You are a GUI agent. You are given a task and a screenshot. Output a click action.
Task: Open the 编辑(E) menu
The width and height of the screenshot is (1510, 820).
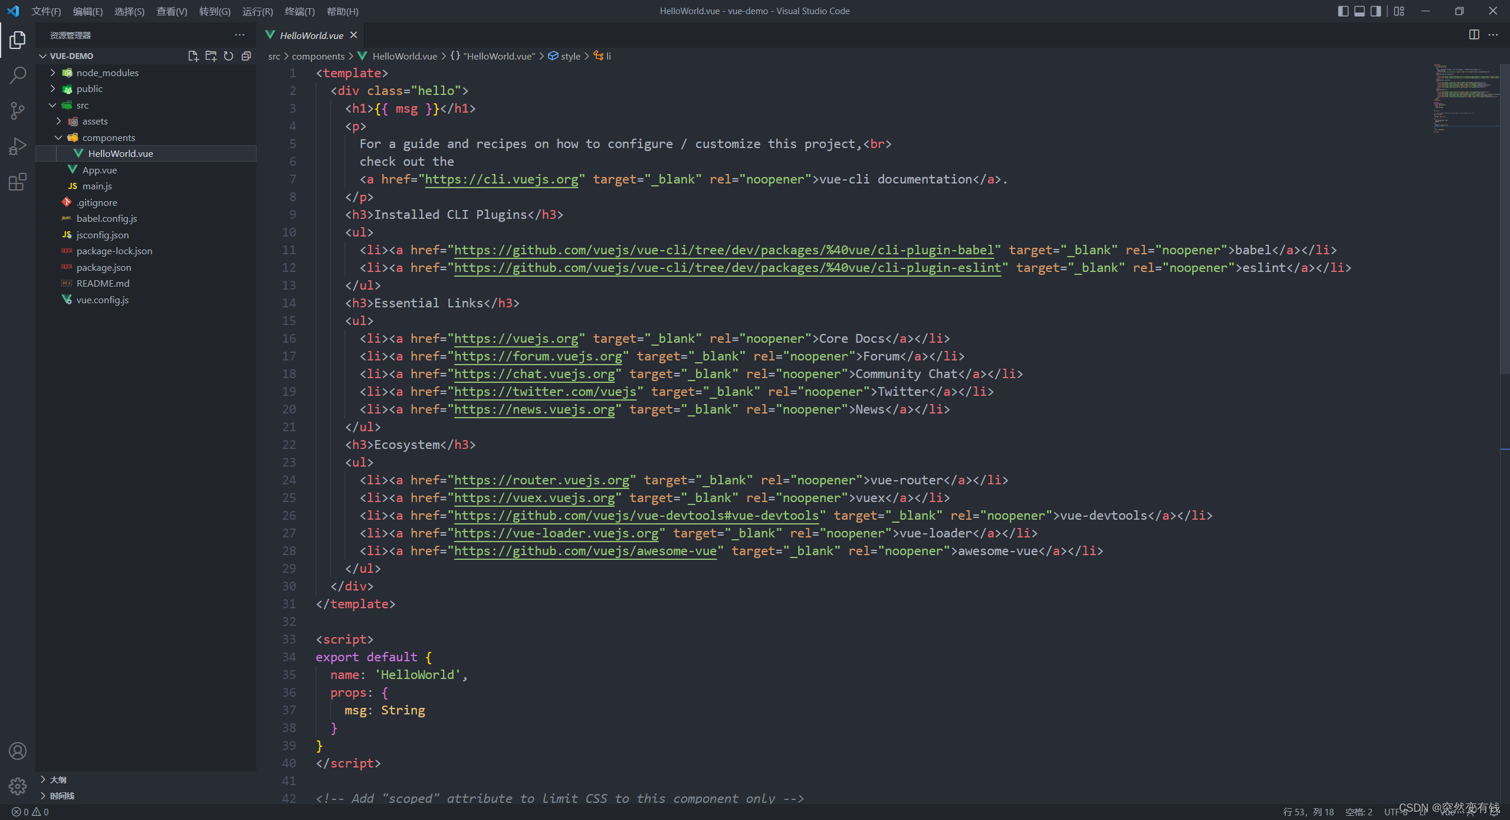click(x=87, y=11)
